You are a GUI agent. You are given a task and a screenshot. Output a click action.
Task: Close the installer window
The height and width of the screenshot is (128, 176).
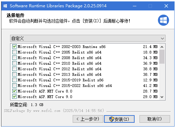pos(166,6)
